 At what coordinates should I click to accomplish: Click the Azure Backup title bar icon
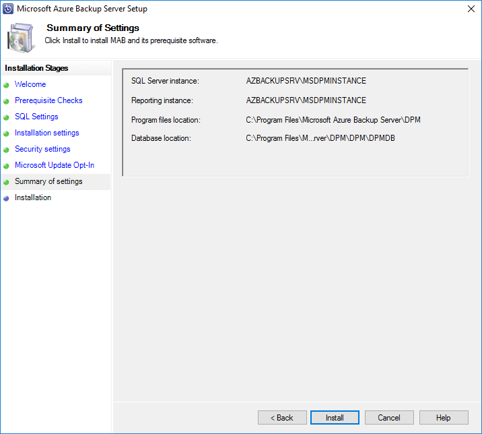tap(9, 9)
